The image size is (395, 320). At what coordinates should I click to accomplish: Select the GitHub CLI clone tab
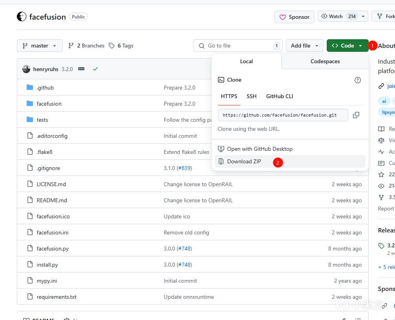pyautogui.click(x=280, y=96)
